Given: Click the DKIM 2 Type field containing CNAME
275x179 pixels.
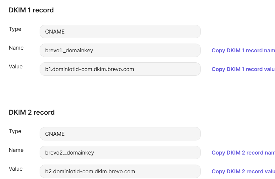Looking at the screenshot, I should pyautogui.click(x=120, y=134).
